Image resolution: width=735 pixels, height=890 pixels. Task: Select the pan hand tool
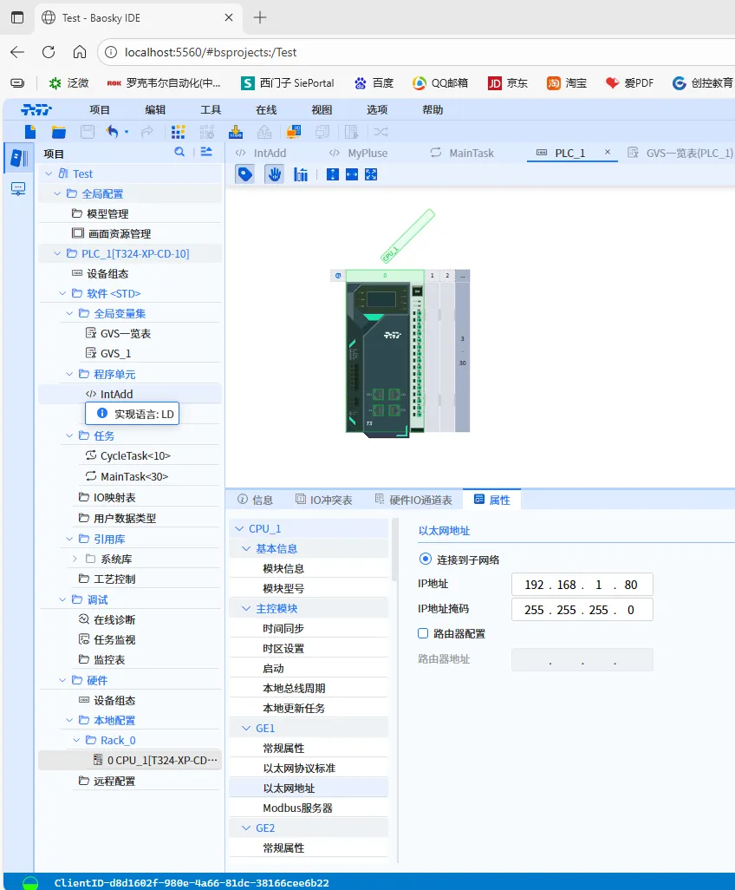(275, 174)
